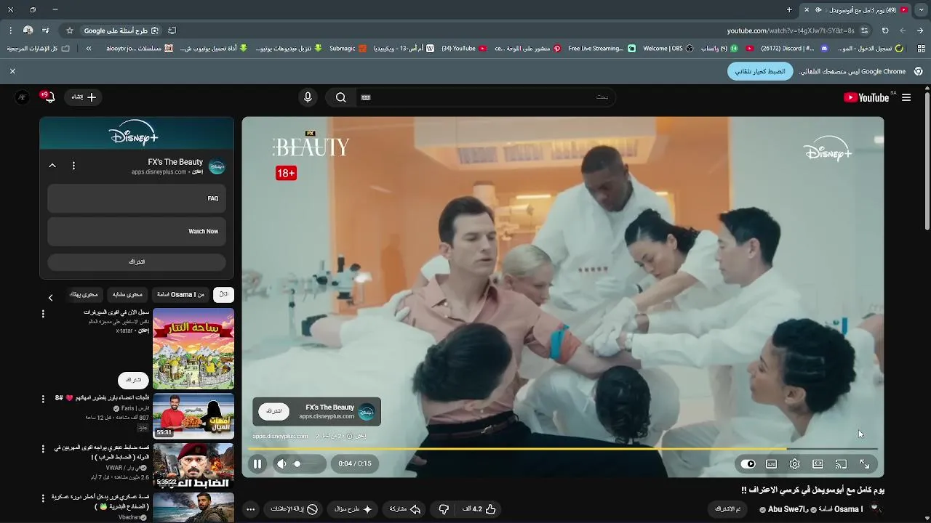Ask a question using the طرح سؤال button
This screenshot has height=523, width=931.
coord(353,509)
